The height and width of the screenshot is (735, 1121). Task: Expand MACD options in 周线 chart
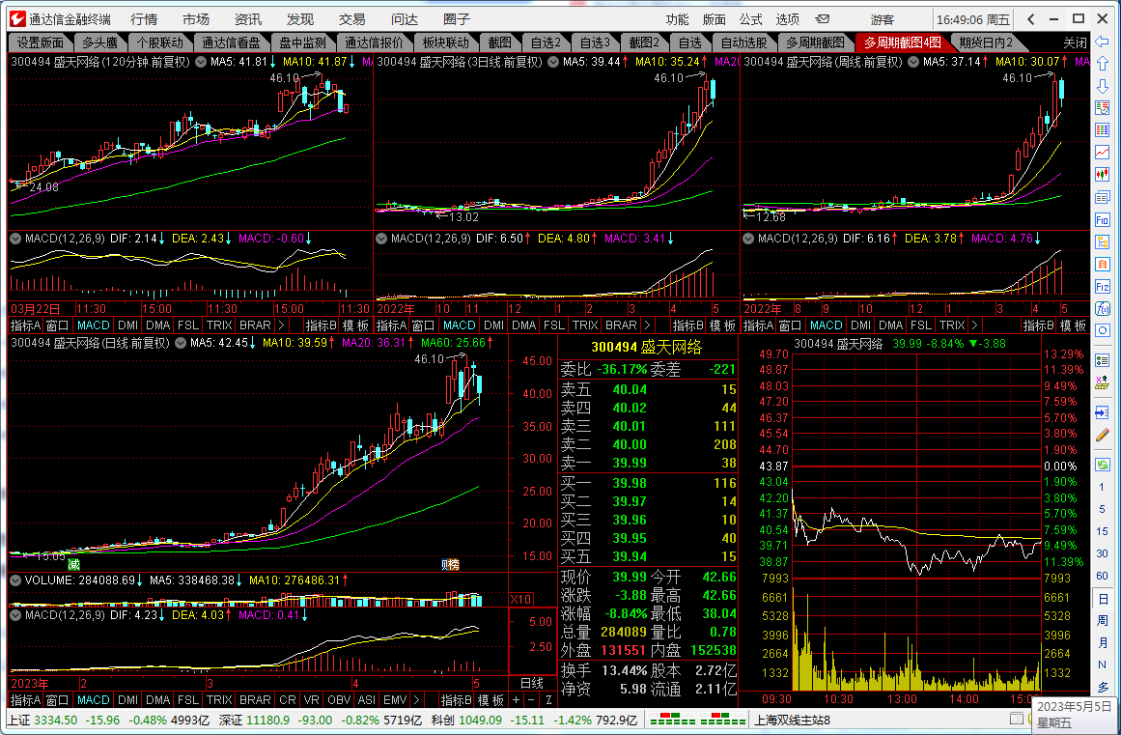(747, 239)
